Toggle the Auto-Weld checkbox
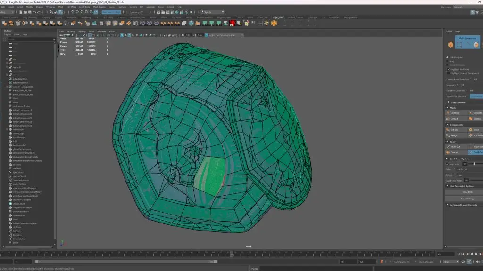The image size is (483, 271). (x=448, y=164)
